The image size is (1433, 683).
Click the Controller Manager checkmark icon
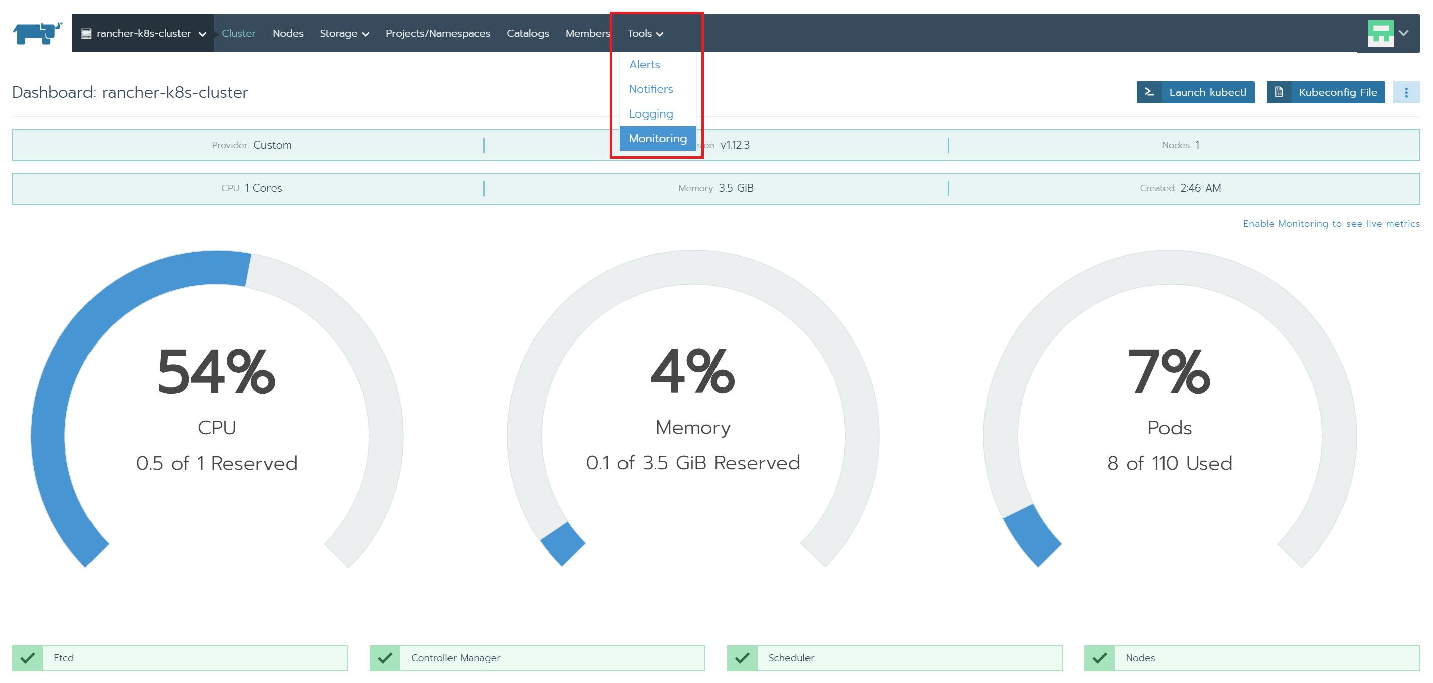coord(384,658)
